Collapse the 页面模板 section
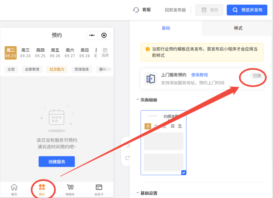 click(138, 100)
